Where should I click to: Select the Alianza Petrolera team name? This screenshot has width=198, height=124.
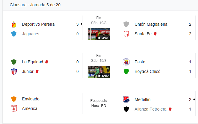click(x=150, y=109)
